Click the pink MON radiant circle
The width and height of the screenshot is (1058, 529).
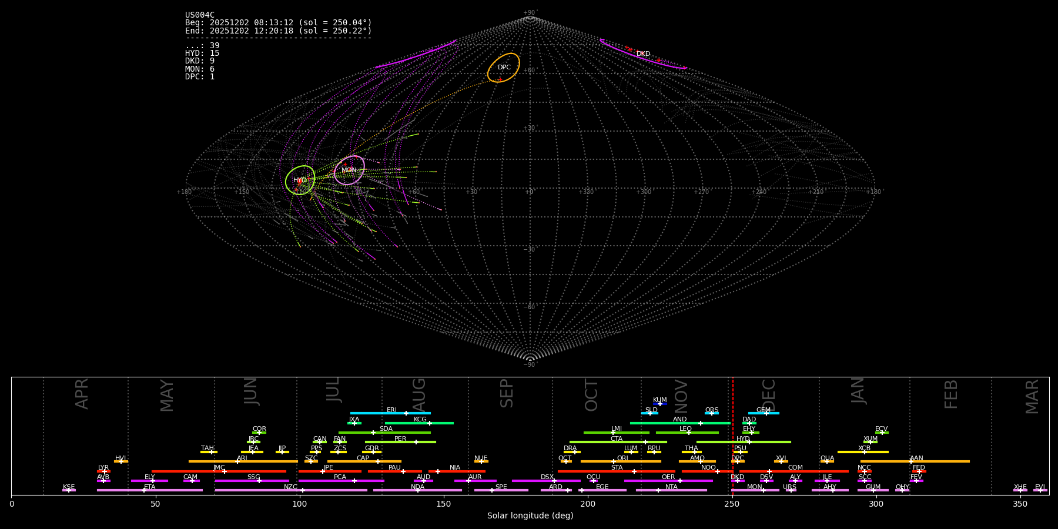[349, 170]
